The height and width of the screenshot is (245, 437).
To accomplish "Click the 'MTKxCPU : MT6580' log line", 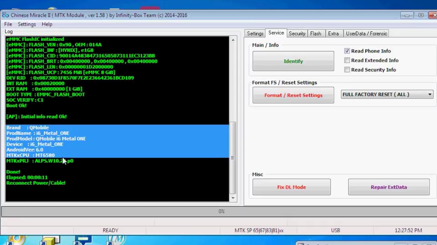I will click(x=30, y=155).
